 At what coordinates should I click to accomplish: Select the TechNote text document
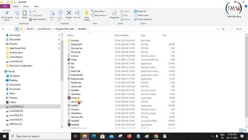point(76,94)
